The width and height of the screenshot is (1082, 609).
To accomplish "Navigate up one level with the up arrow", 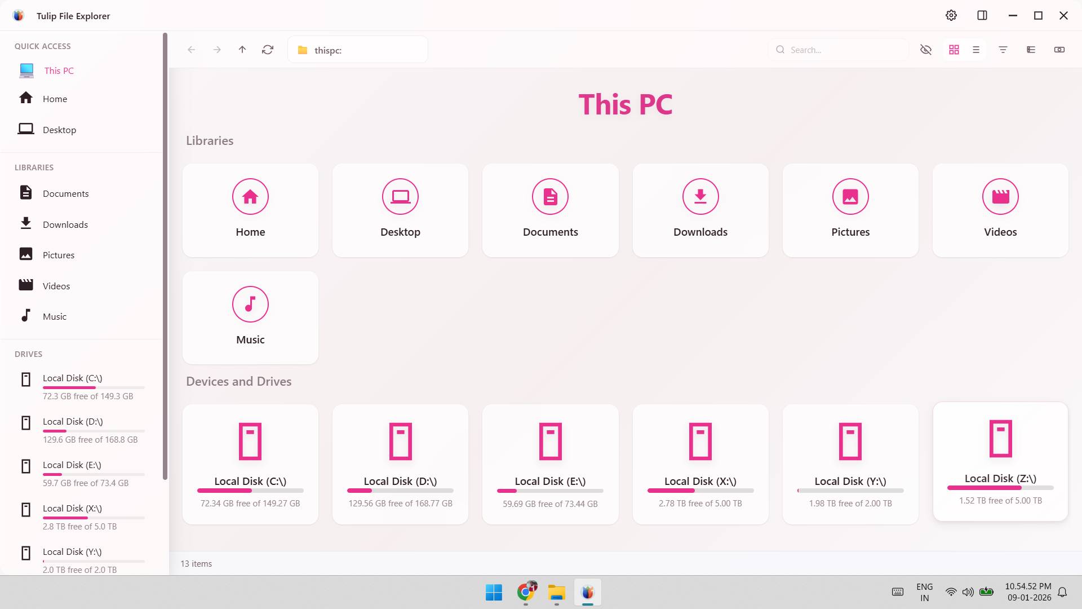I will (242, 50).
